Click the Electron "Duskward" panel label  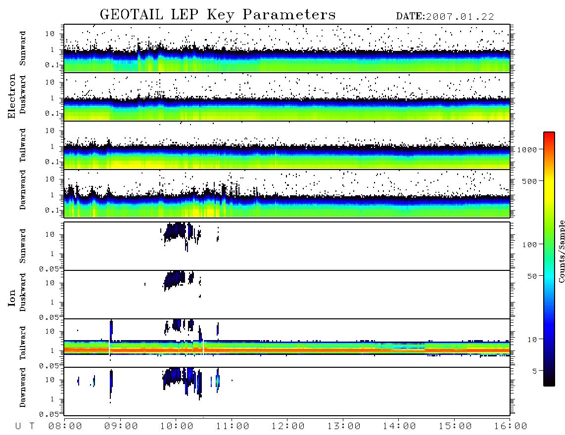23,94
